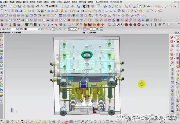Select the shaded blue cube rendering style icon
Viewport: 180px width, 124px height.
coord(79,6)
